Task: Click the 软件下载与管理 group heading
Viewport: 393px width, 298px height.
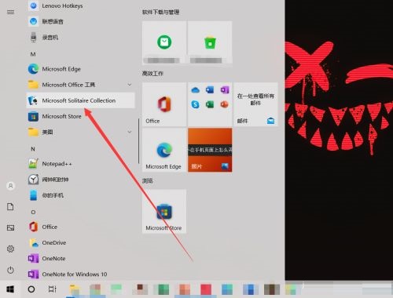Action: [x=160, y=12]
